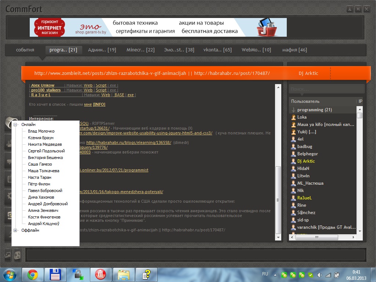Click the [INFO] link in chat
The height and width of the screenshot is (282, 376).
click(x=99, y=104)
